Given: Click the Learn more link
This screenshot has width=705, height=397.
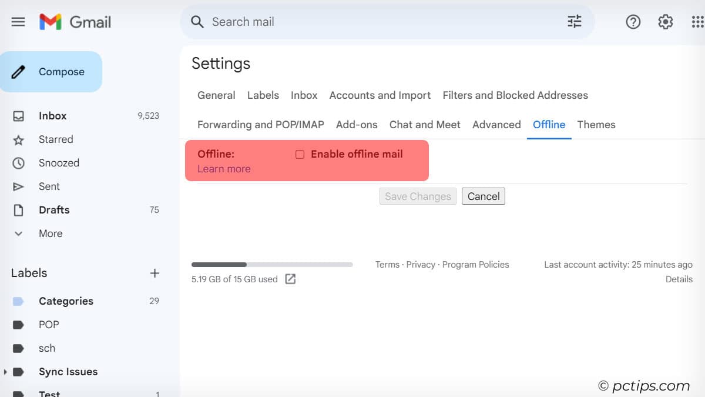Looking at the screenshot, I should tap(224, 169).
